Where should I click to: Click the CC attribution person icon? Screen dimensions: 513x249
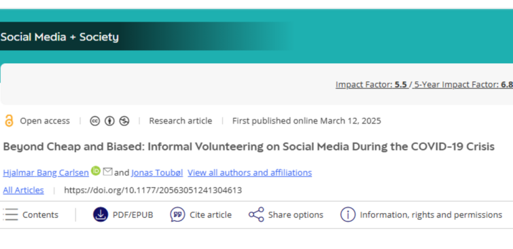click(109, 121)
